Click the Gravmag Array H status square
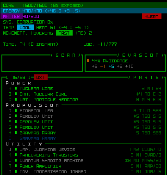167x175 pixels. (x=16, y=133)
